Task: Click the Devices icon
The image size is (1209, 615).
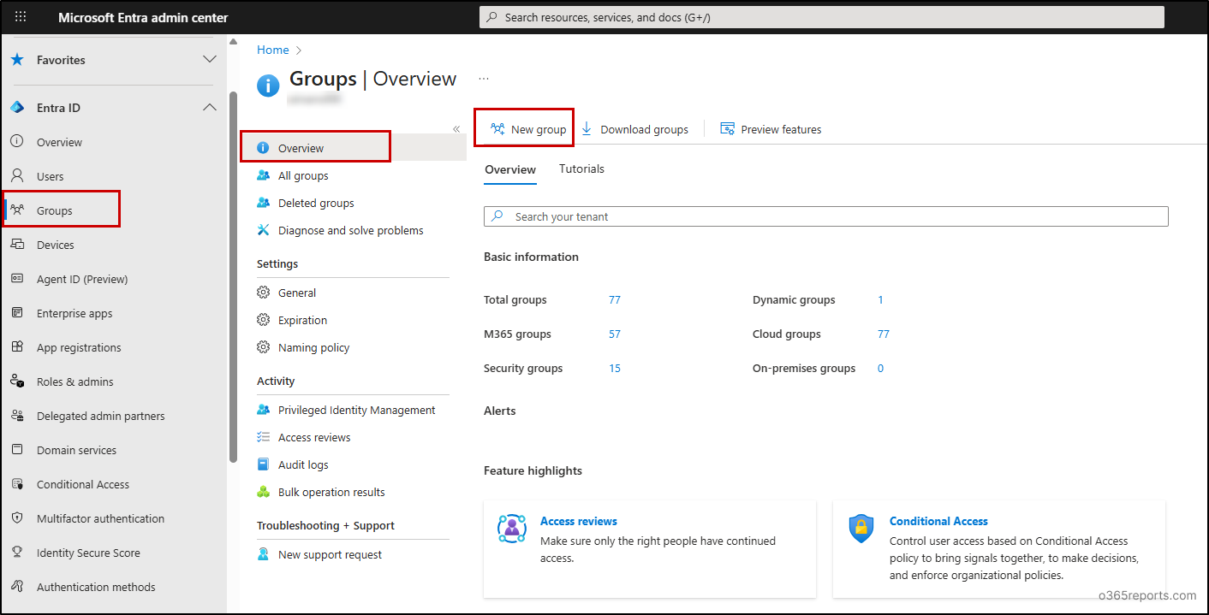Action: (17, 245)
